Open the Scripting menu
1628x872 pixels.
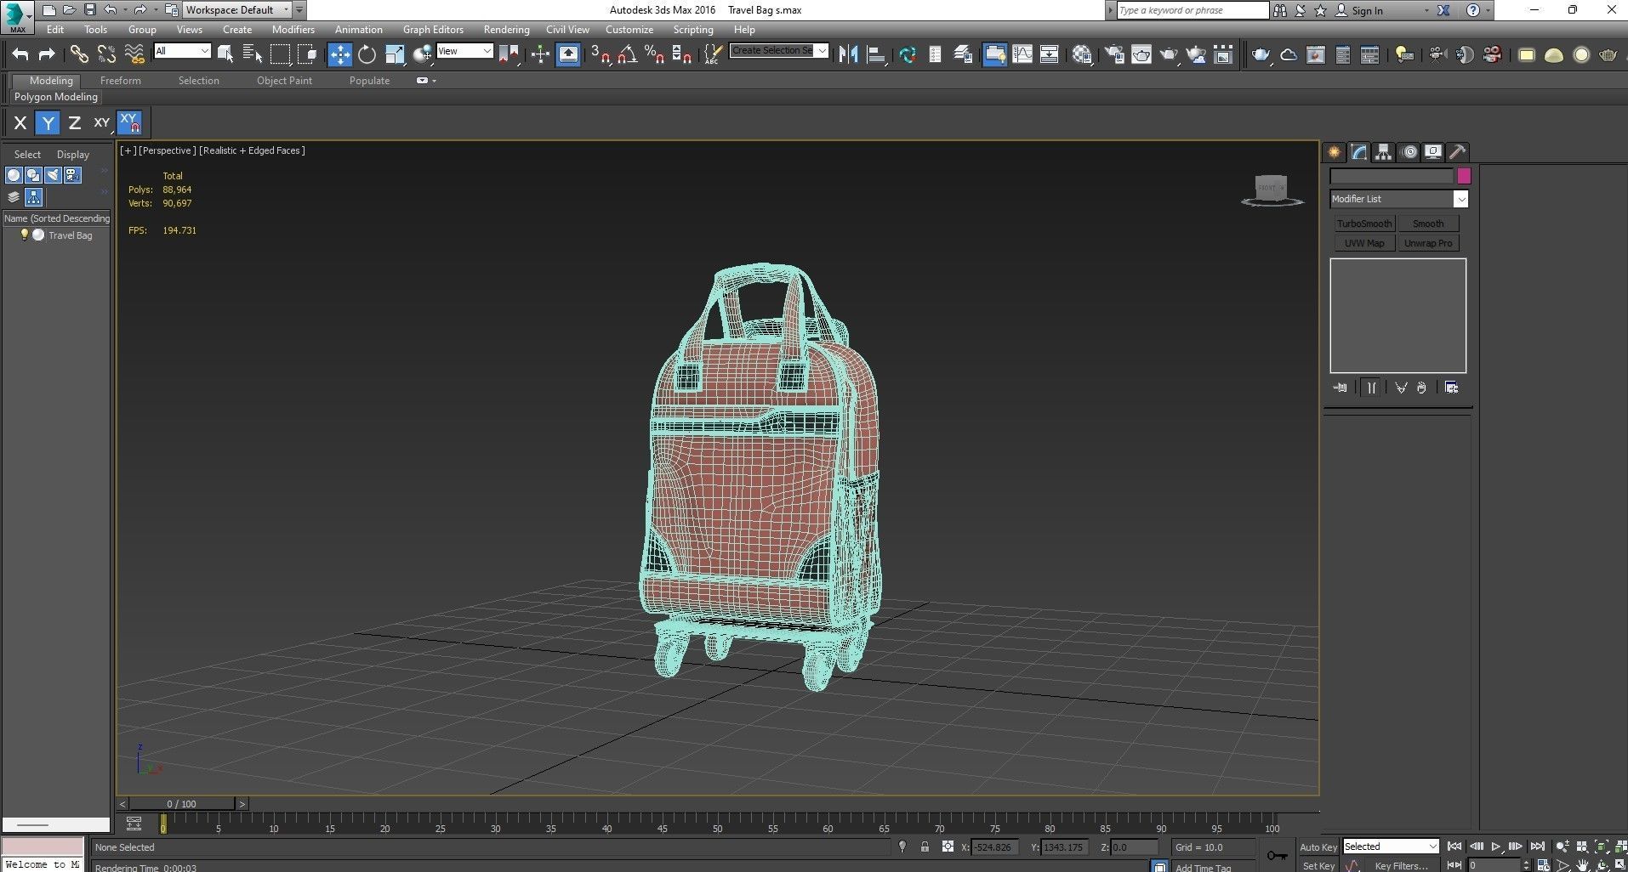pos(693,30)
